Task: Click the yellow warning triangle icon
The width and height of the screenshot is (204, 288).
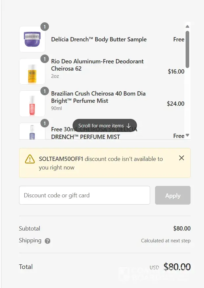Action: pyautogui.click(x=30, y=159)
